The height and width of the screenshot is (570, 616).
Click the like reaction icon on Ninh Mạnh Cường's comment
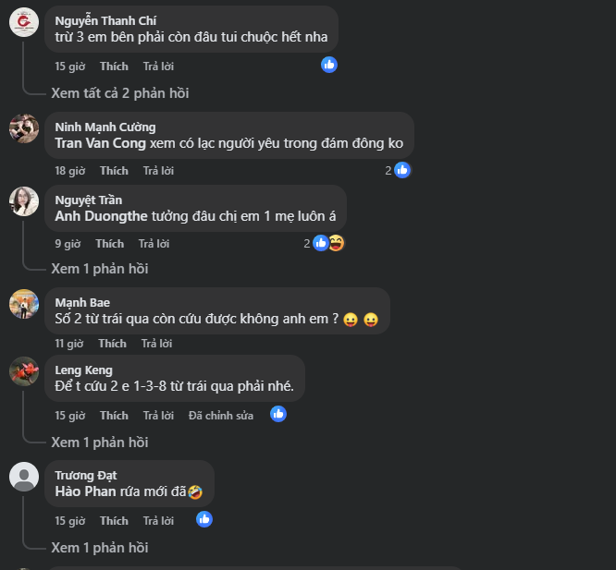402,170
